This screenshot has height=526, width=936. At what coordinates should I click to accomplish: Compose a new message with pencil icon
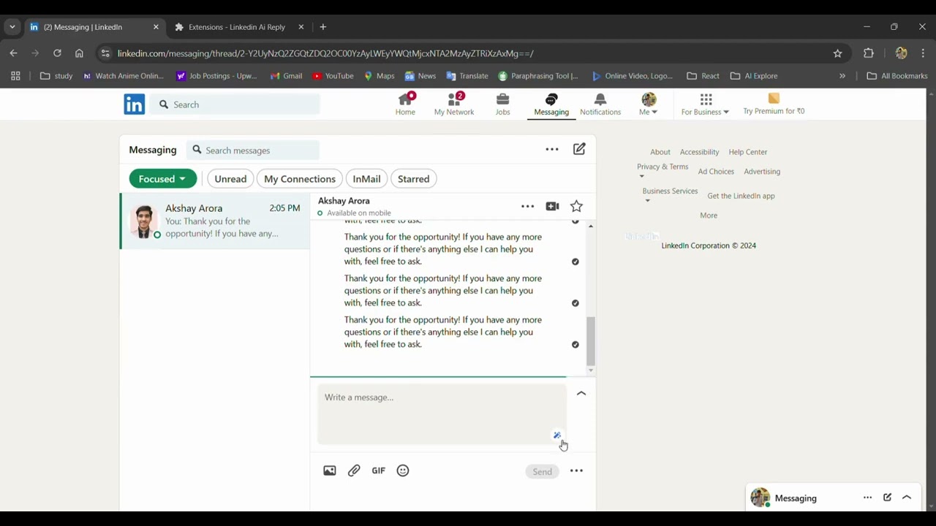(x=579, y=149)
